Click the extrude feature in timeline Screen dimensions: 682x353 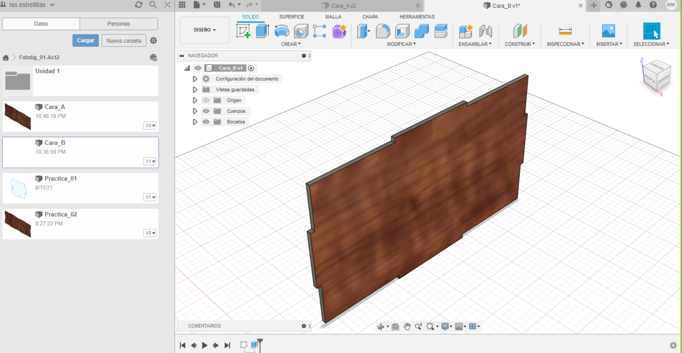click(254, 345)
